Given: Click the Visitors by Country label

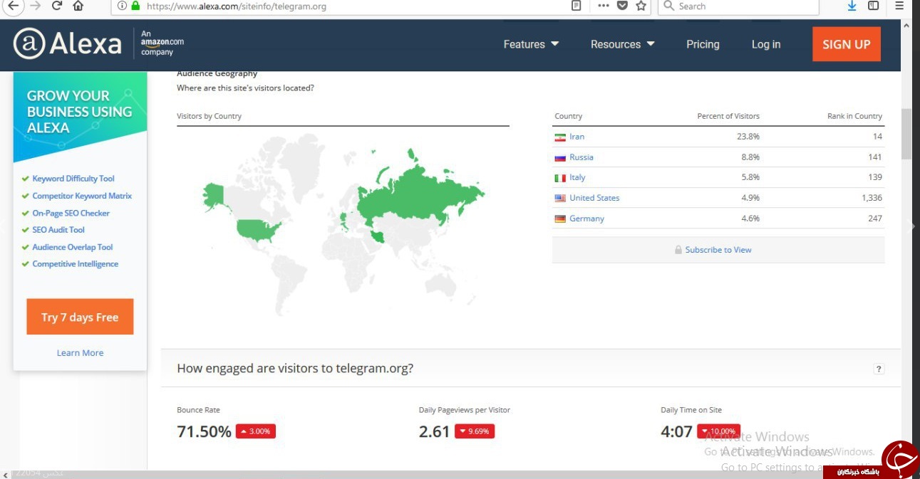Looking at the screenshot, I should point(209,116).
